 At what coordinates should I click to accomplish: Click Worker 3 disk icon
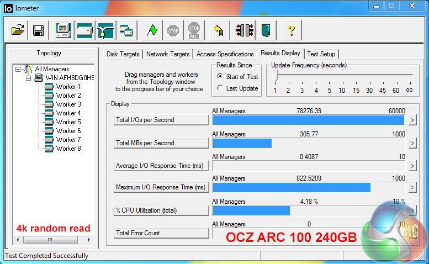pyautogui.click(x=49, y=104)
